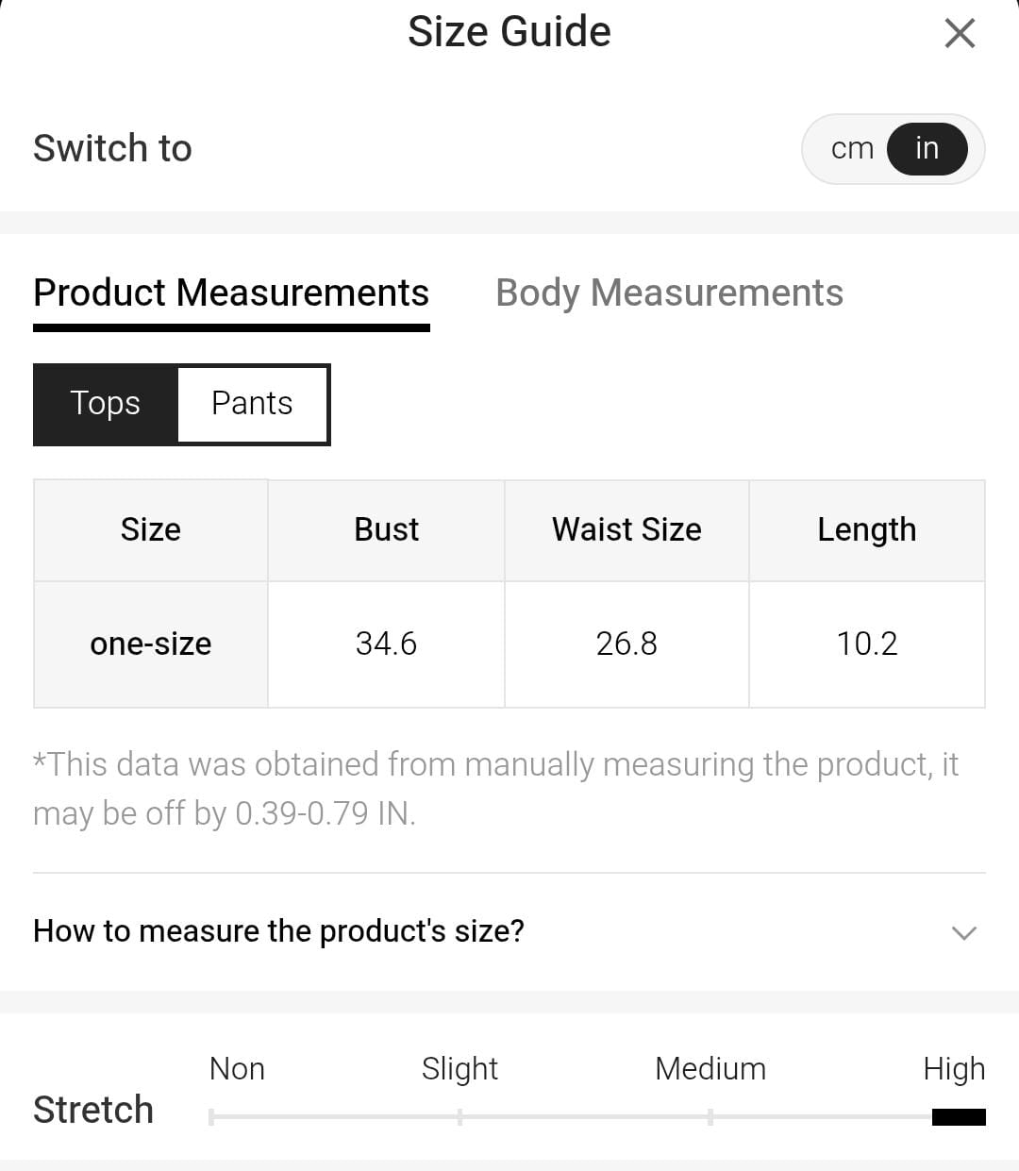This screenshot has height=1171, width=1019.
Task: Click the Bust column header
Action: pyautogui.click(x=386, y=530)
